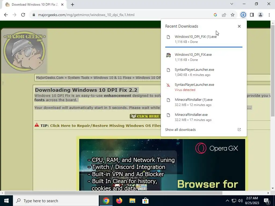This screenshot has width=275, height=206.
Task: Open the notification center icon
Action: (x=267, y=201)
